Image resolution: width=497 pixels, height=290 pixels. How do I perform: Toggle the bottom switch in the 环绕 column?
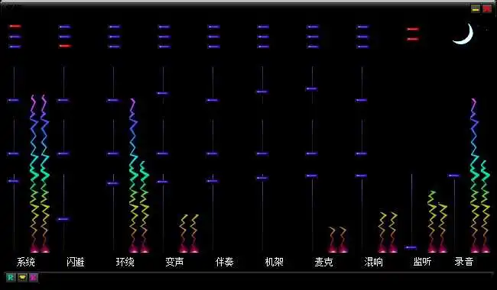click(x=114, y=47)
